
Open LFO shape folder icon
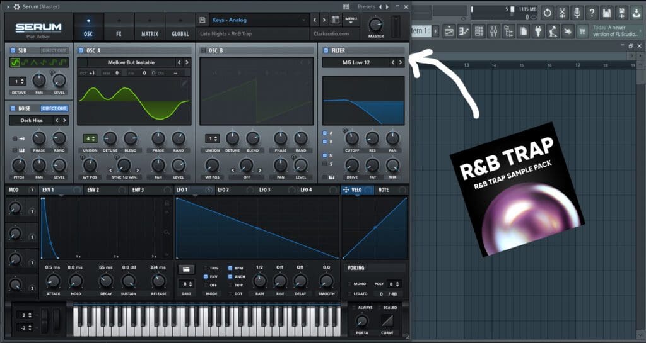tap(186, 269)
